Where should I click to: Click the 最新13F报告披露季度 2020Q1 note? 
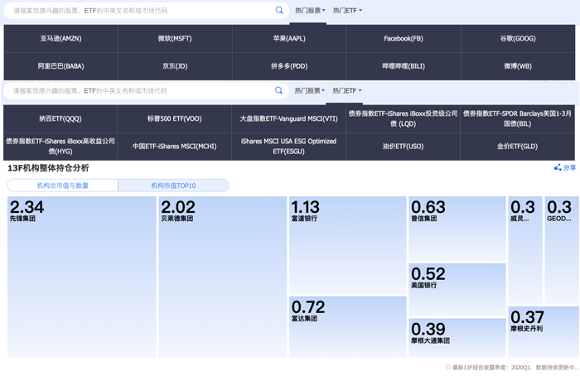point(515,367)
